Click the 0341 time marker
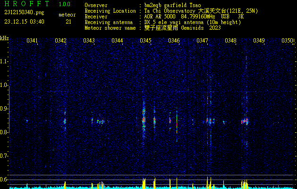Viewport: 297px width, 189px height. click(x=33, y=41)
